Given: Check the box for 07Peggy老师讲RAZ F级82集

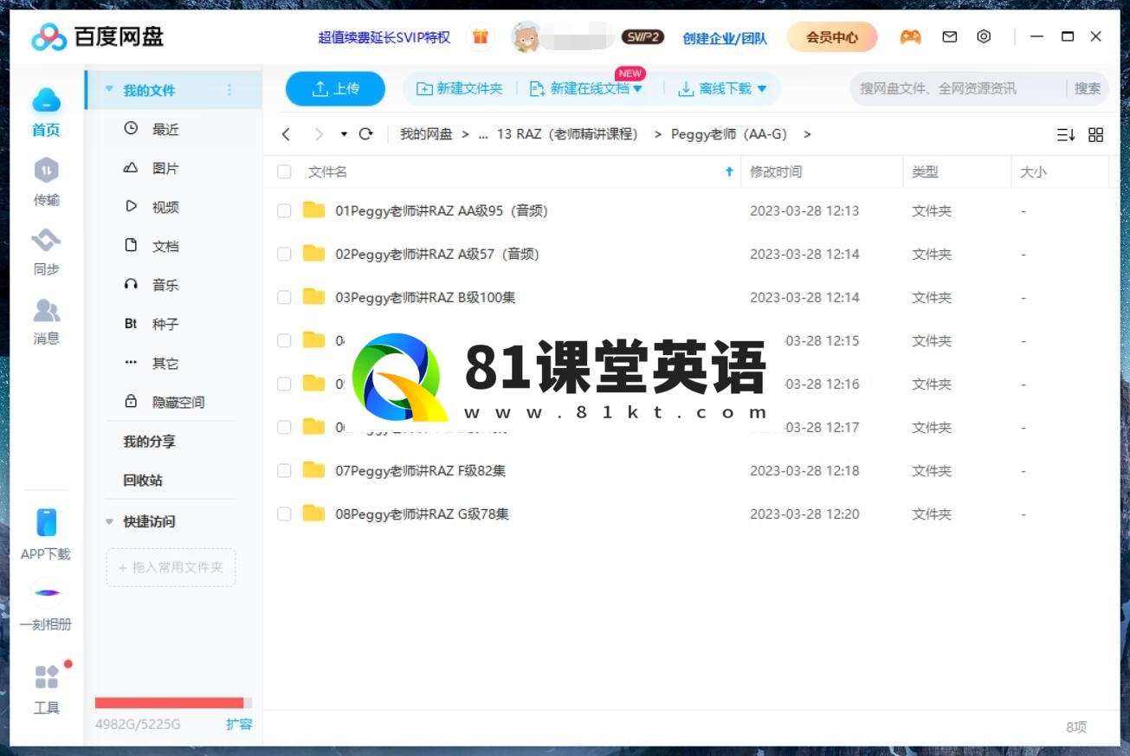Looking at the screenshot, I should (x=284, y=470).
